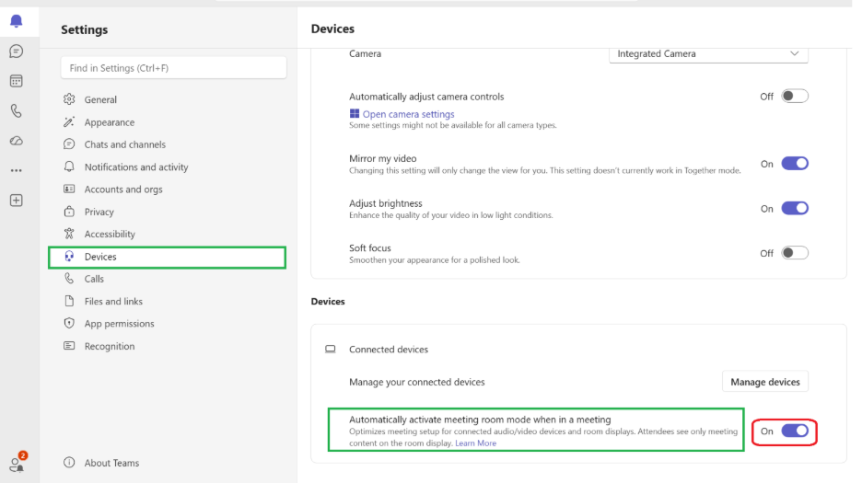The width and height of the screenshot is (862, 483).
Task: Open the Activity bell icon
Action: 17,21
